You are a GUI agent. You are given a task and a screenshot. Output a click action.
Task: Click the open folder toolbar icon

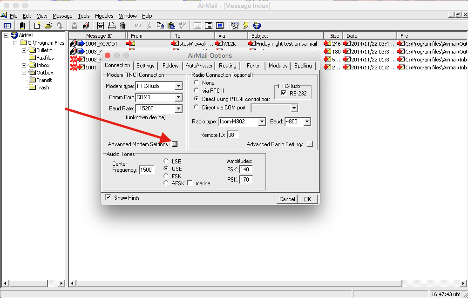tap(48, 26)
